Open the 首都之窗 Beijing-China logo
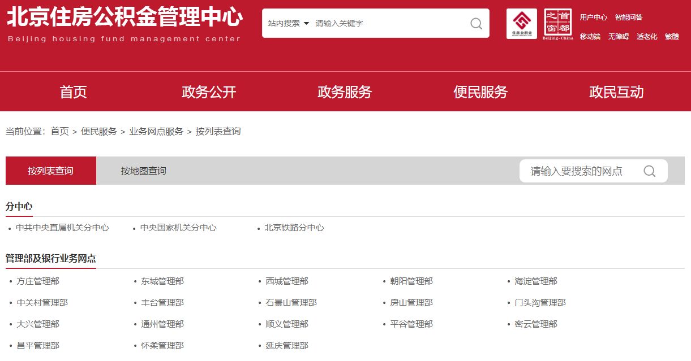This screenshot has height=361, width=691. coord(558,24)
